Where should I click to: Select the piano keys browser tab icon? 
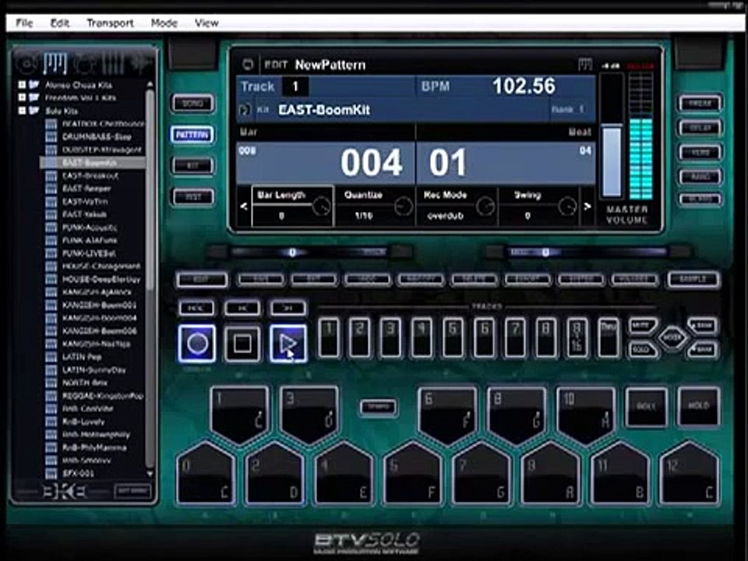tap(55, 63)
